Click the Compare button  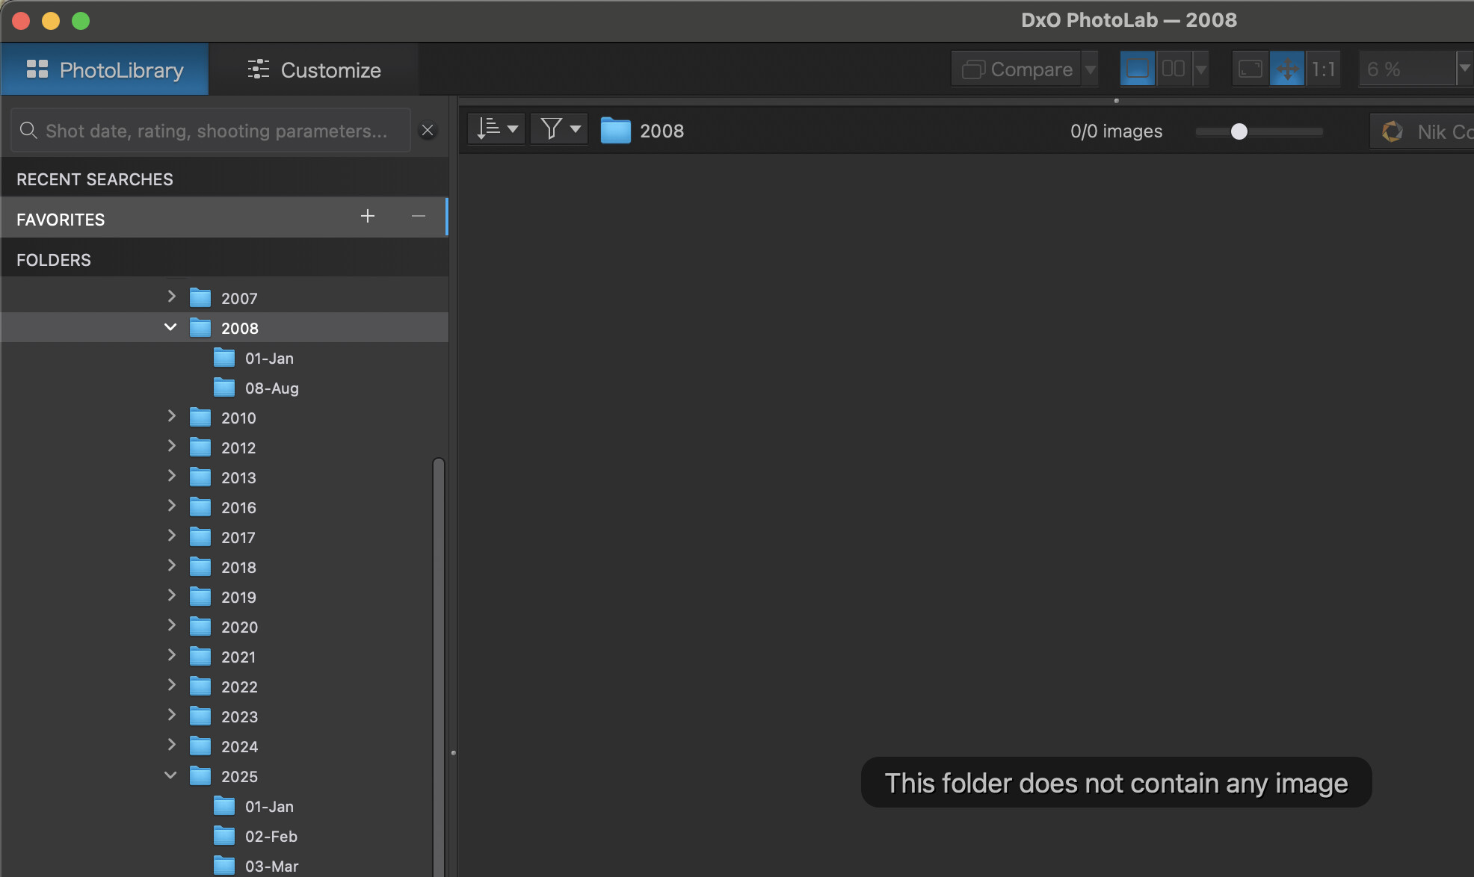click(x=1017, y=69)
